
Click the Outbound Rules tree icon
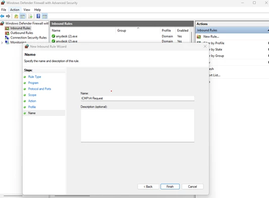coord(7,33)
